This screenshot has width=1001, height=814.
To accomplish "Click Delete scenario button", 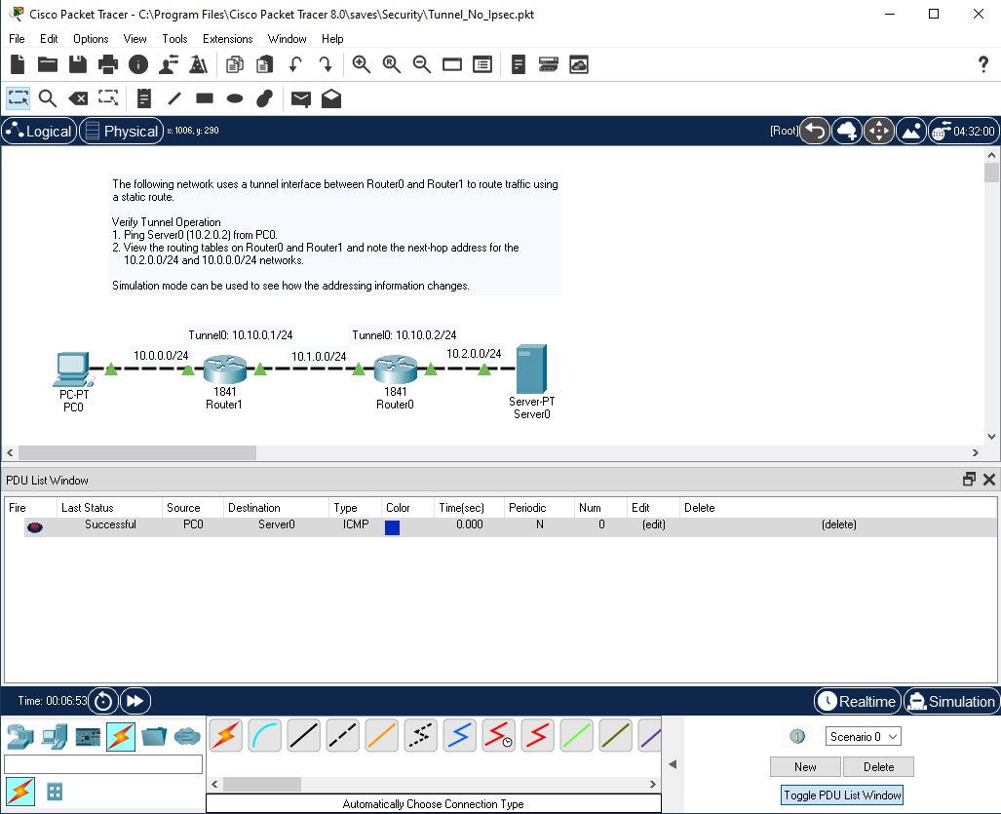I will pos(878,767).
